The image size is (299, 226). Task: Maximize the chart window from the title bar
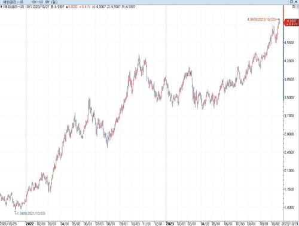(x=291, y=2)
